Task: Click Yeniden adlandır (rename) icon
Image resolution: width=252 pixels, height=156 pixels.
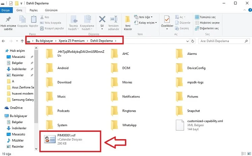Action: 114,21
